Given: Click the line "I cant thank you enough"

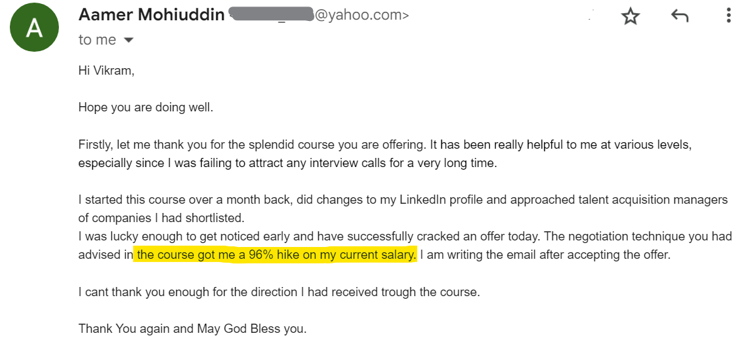Looking at the screenshot, I should tap(279, 292).
